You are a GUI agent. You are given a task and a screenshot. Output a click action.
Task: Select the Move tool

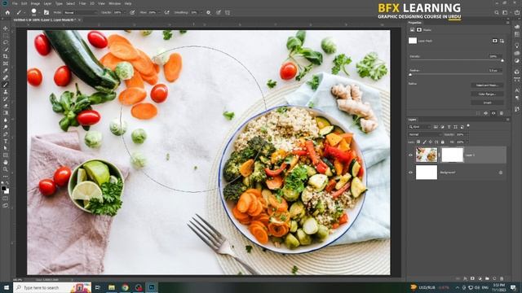point(6,28)
